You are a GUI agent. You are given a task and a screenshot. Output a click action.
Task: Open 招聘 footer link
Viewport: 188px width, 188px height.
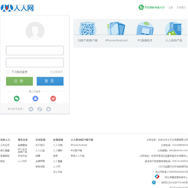(x=38, y=156)
